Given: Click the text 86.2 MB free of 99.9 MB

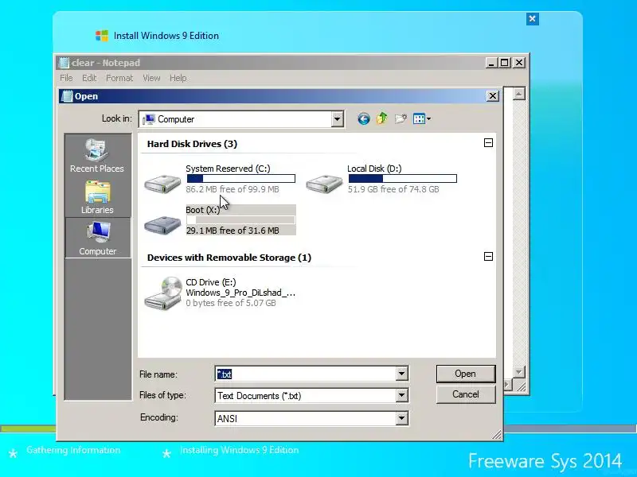Looking at the screenshot, I should coord(233,189).
